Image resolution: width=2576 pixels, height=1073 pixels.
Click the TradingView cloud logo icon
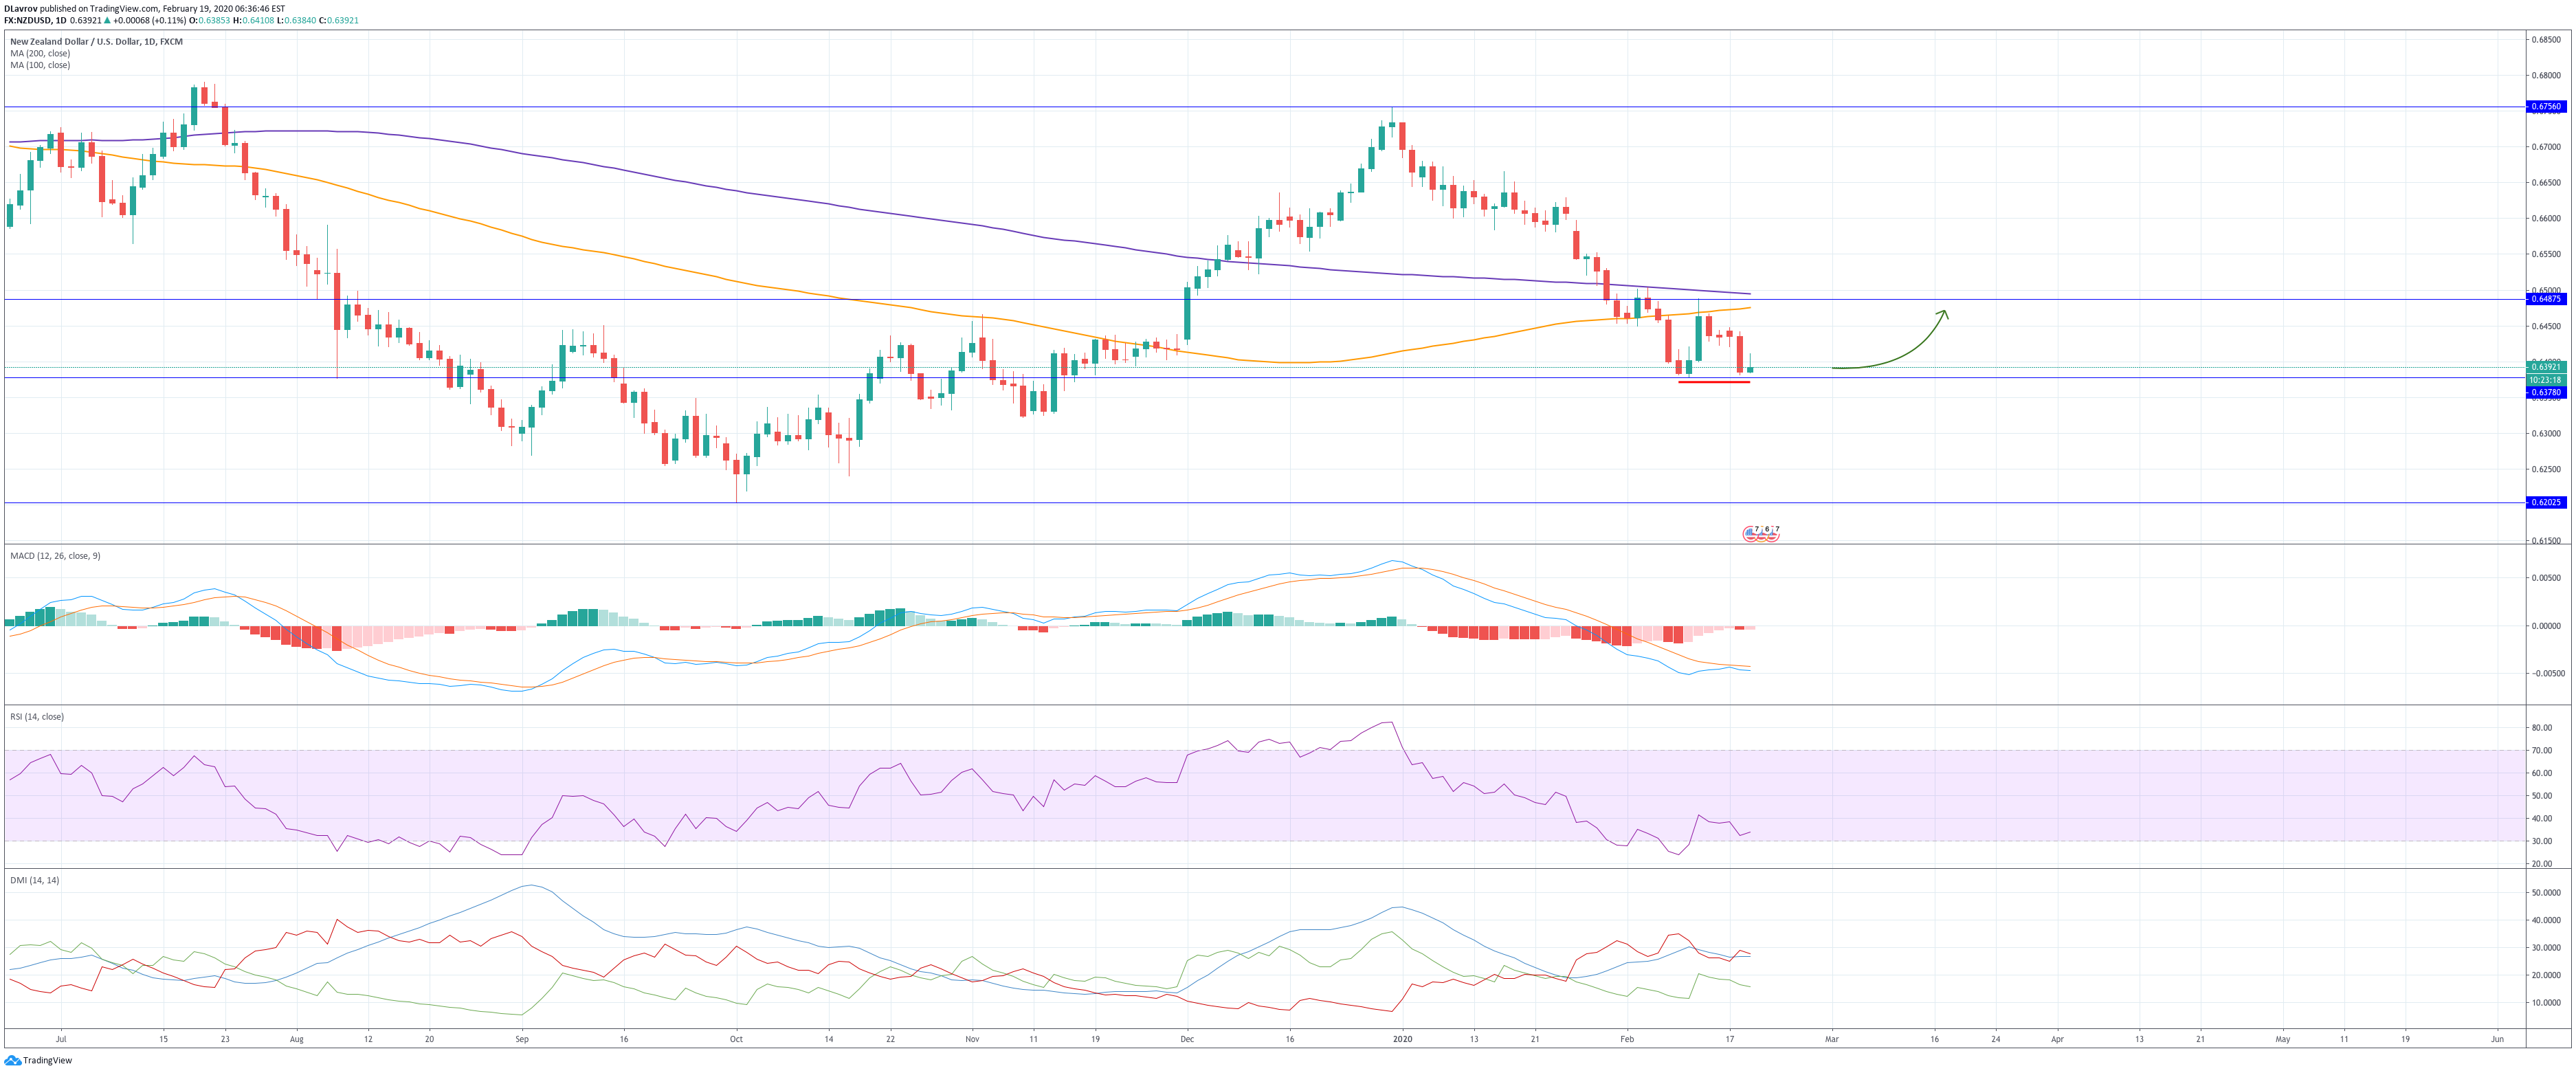pos(12,1061)
